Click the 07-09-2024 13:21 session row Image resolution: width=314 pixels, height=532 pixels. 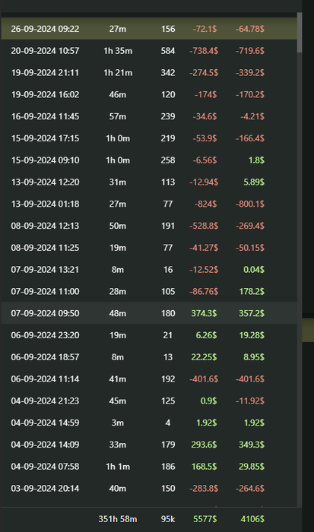point(149,270)
